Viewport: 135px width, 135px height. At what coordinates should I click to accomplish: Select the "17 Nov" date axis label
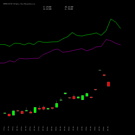[4, 129]
